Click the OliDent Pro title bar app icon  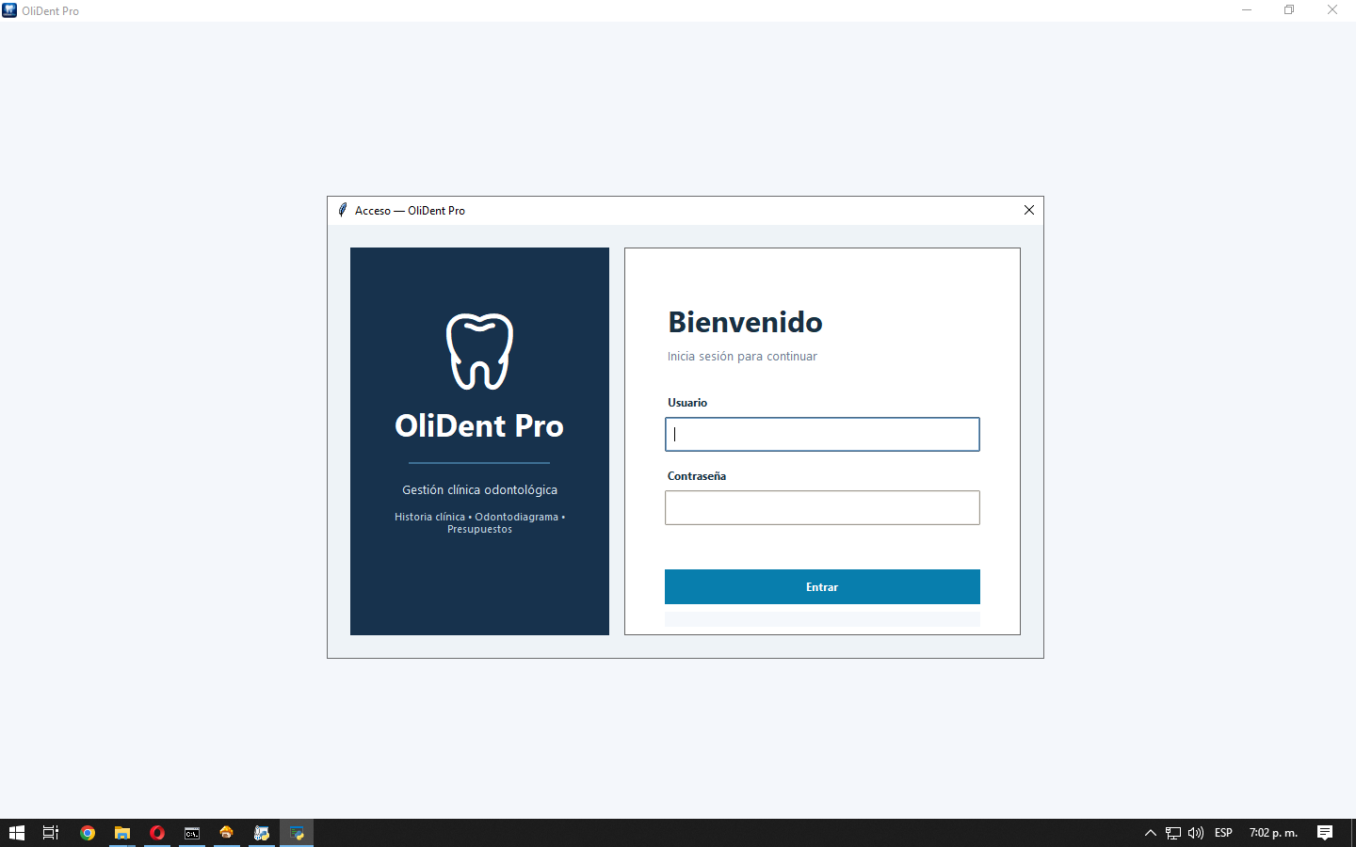[x=9, y=10]
